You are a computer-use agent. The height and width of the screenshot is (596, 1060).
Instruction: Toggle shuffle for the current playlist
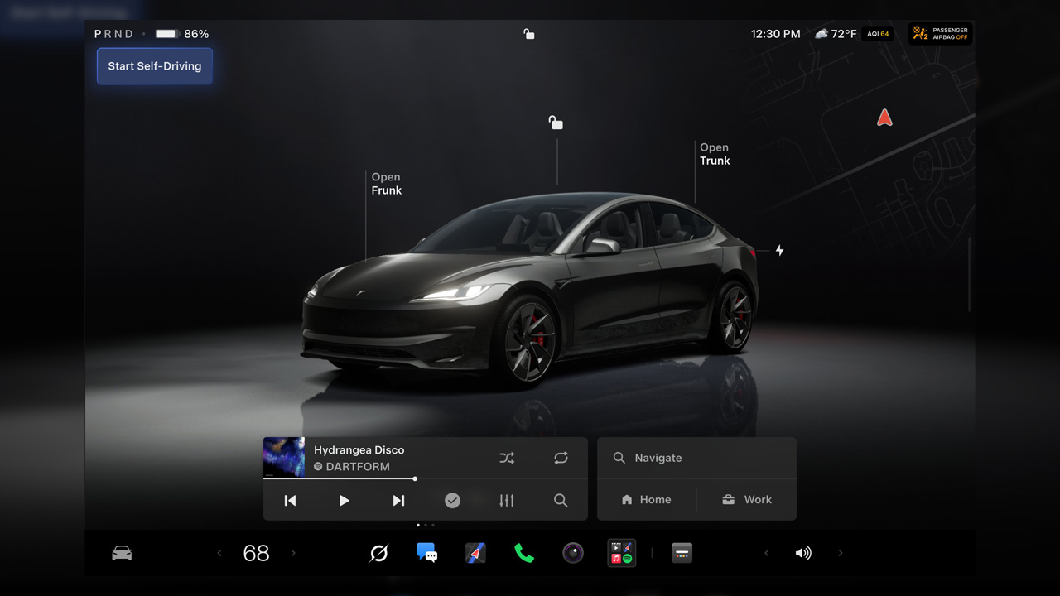coord(507,458)
